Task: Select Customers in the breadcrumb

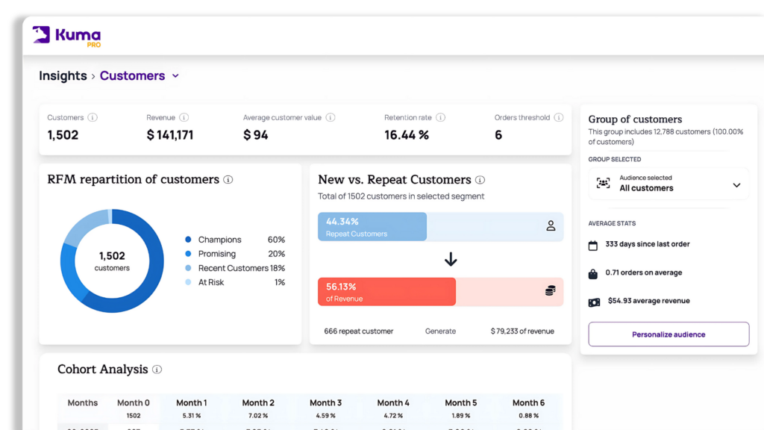Action: (x=133, y=76)
